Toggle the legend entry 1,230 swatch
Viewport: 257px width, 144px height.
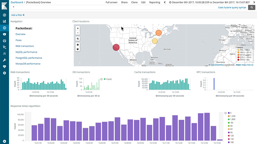pyautogui.click(x=229, y=116)
